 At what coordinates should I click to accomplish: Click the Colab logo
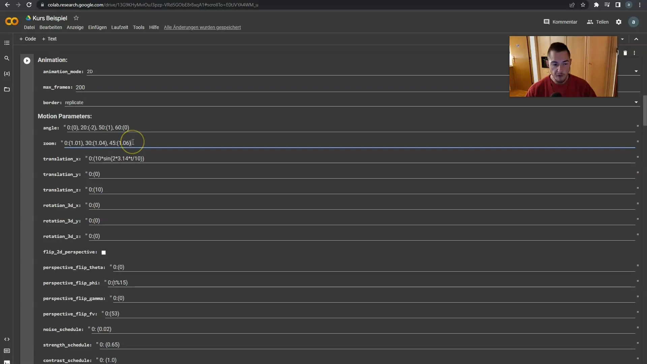pos(12,22)
